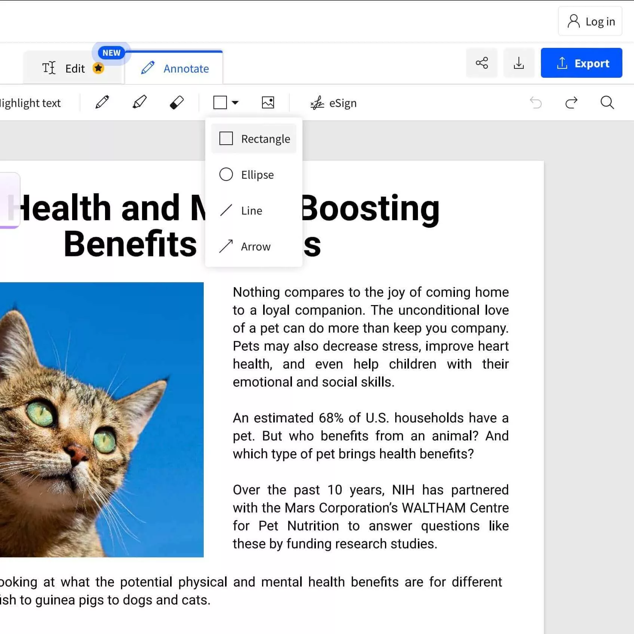Image resolution: width=634 pixels, height=634 pixels.
Task: Select the Pencil drawing tool
Action: (102, 102)
